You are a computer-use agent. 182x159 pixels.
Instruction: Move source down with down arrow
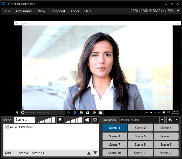tap(95, 153)
